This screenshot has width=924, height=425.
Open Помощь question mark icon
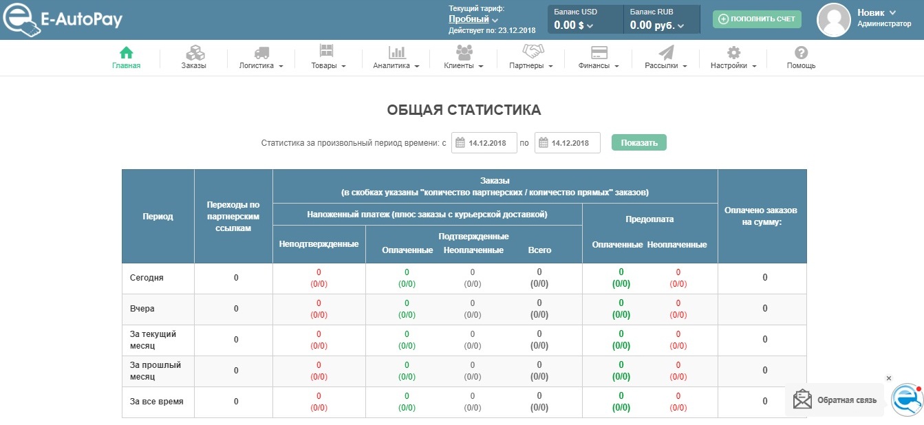click(x=801, y=53)
